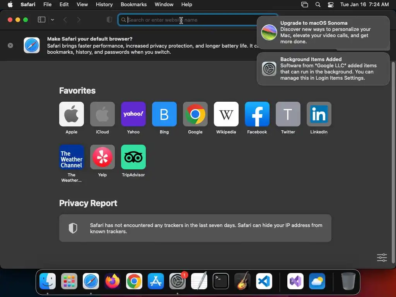The height and width of the screenshot is (297, 396).
Task: Open Control Center in the menu bar
Action: click(x=331, y=5)
